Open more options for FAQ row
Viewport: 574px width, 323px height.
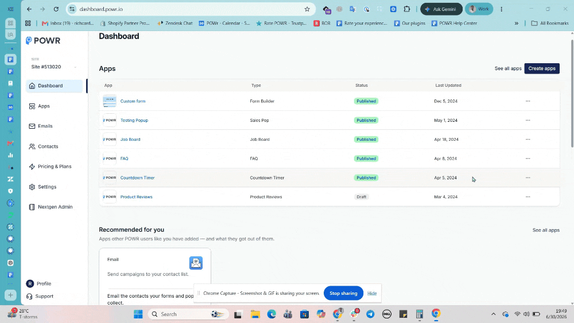coord(528,159)
